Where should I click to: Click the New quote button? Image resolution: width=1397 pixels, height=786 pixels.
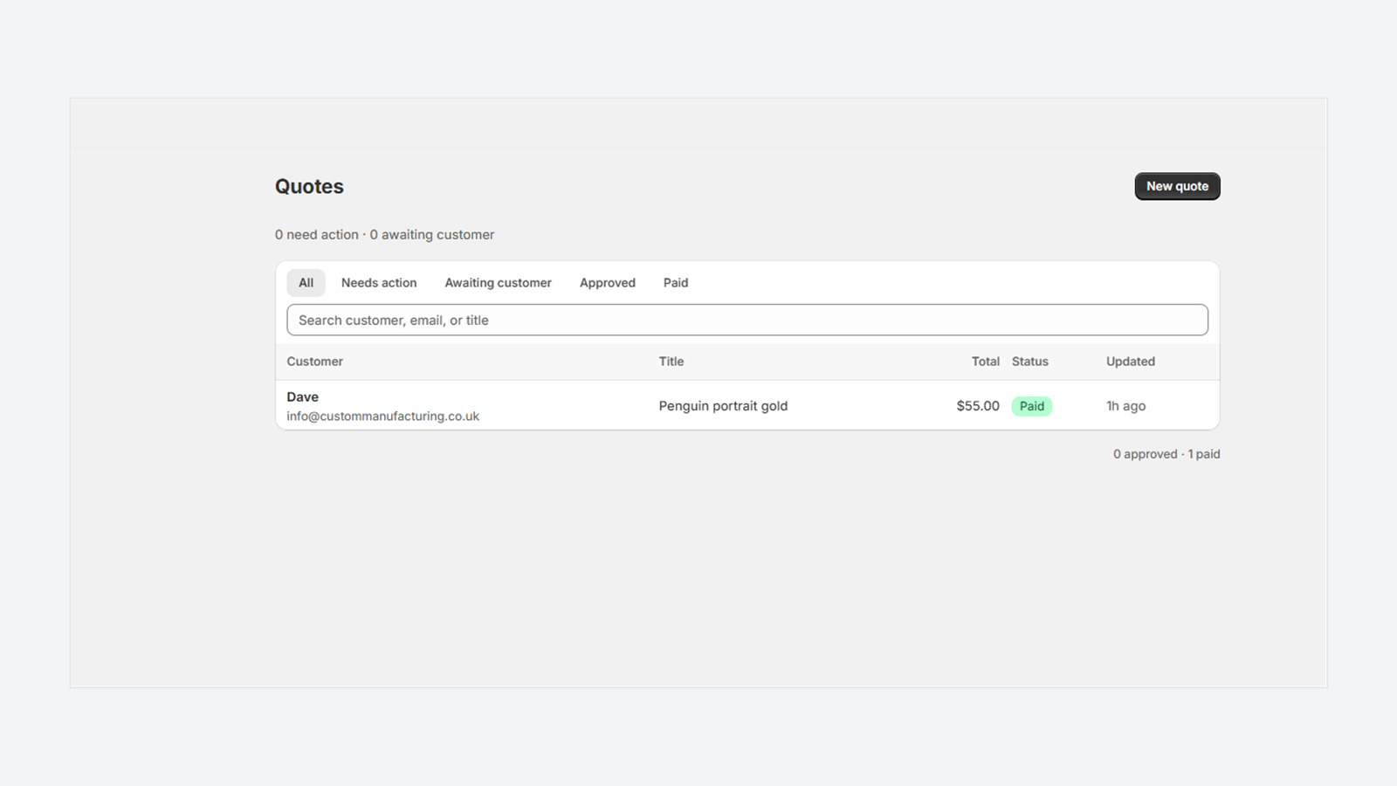point(1177,186)
